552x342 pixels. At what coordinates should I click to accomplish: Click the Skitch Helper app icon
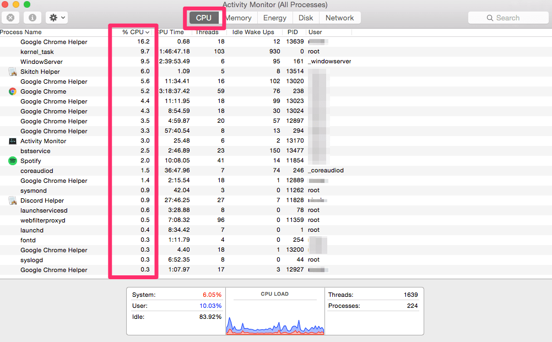pos(13,72)
